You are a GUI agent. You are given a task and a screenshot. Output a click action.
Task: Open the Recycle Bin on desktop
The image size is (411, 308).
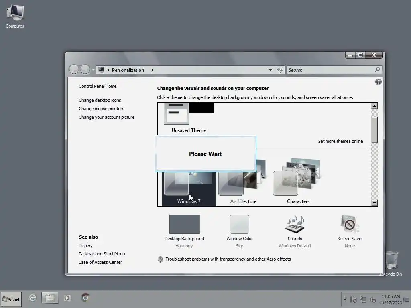[x=392, y=263]
